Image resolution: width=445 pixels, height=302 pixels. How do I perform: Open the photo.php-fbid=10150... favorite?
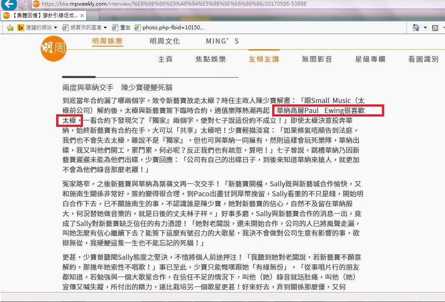tap(169, 28)
